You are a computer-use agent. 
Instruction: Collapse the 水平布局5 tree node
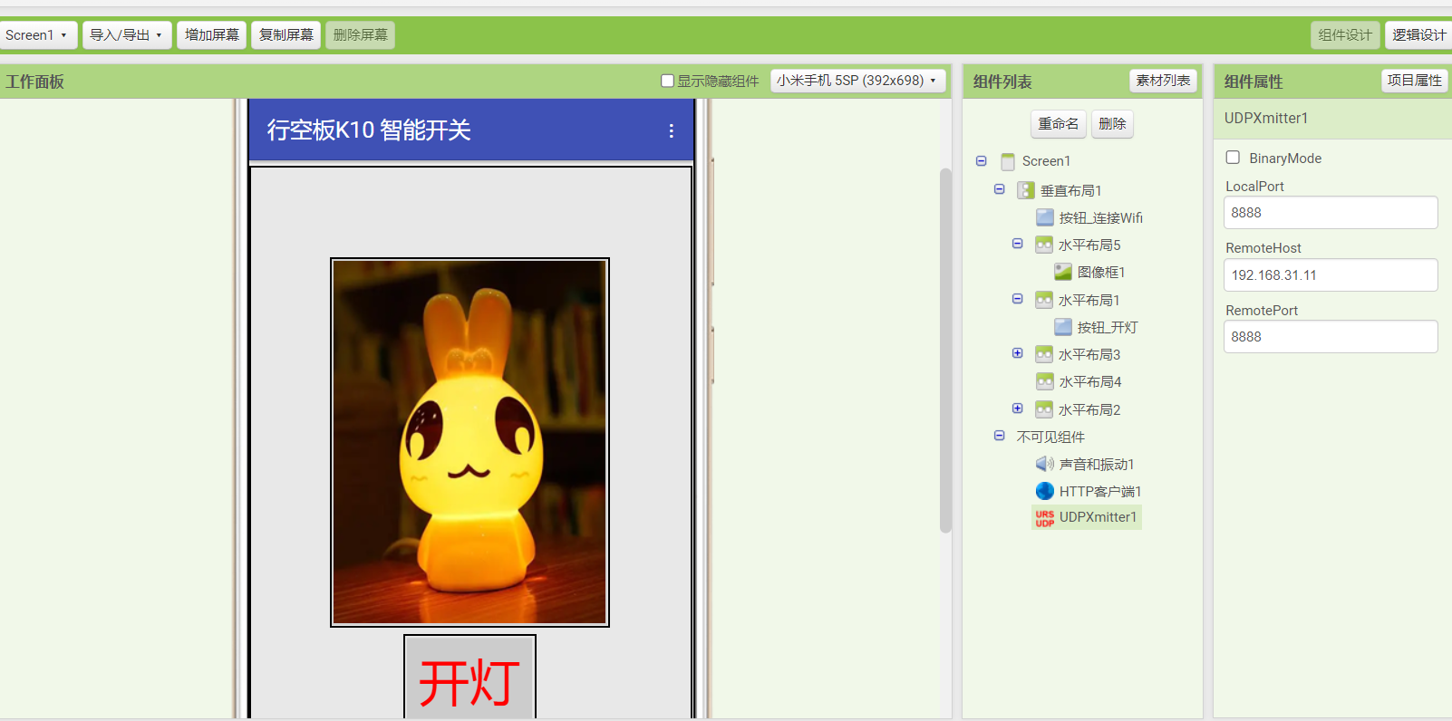pyautogui.click(x=1017, y=244)
